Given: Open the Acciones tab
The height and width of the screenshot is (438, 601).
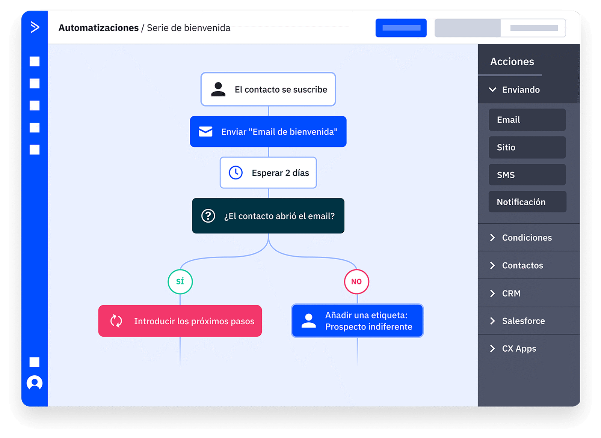Looking at the screenshot, I should (512, 62).
